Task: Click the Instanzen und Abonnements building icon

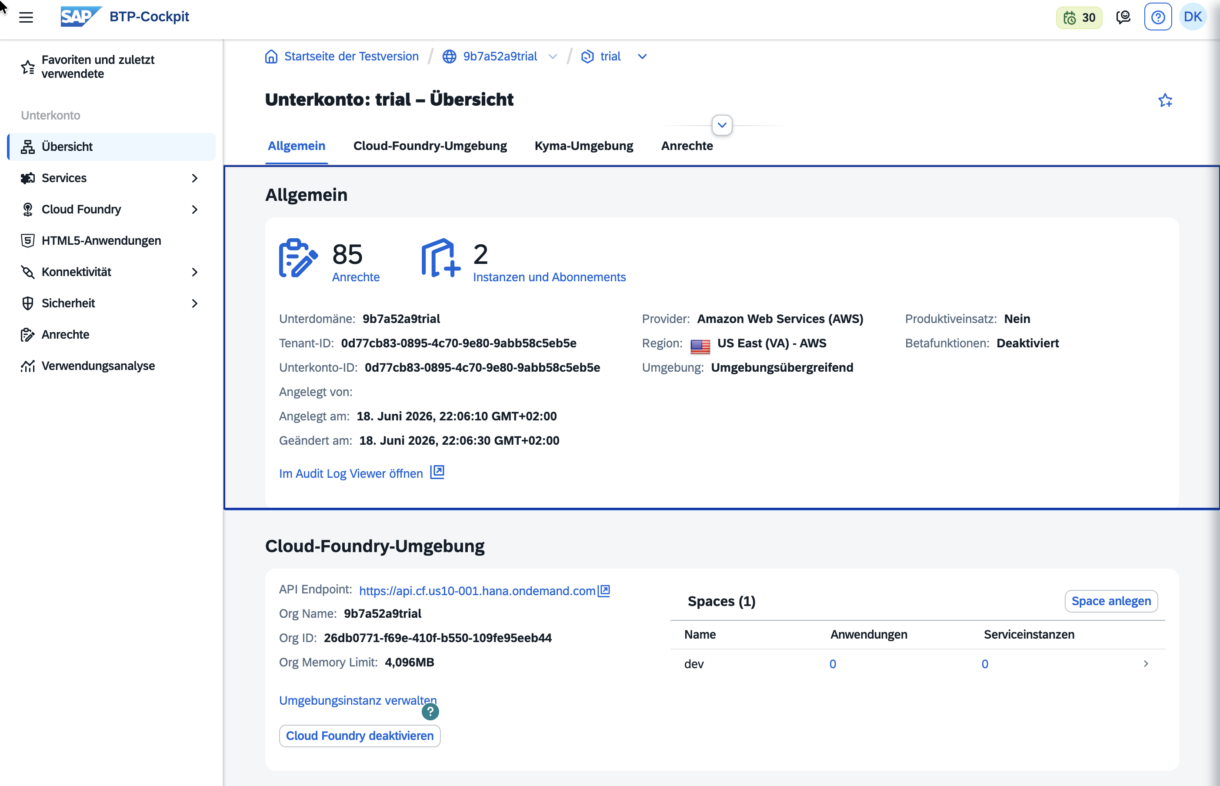Action: (x=440, y=258)
